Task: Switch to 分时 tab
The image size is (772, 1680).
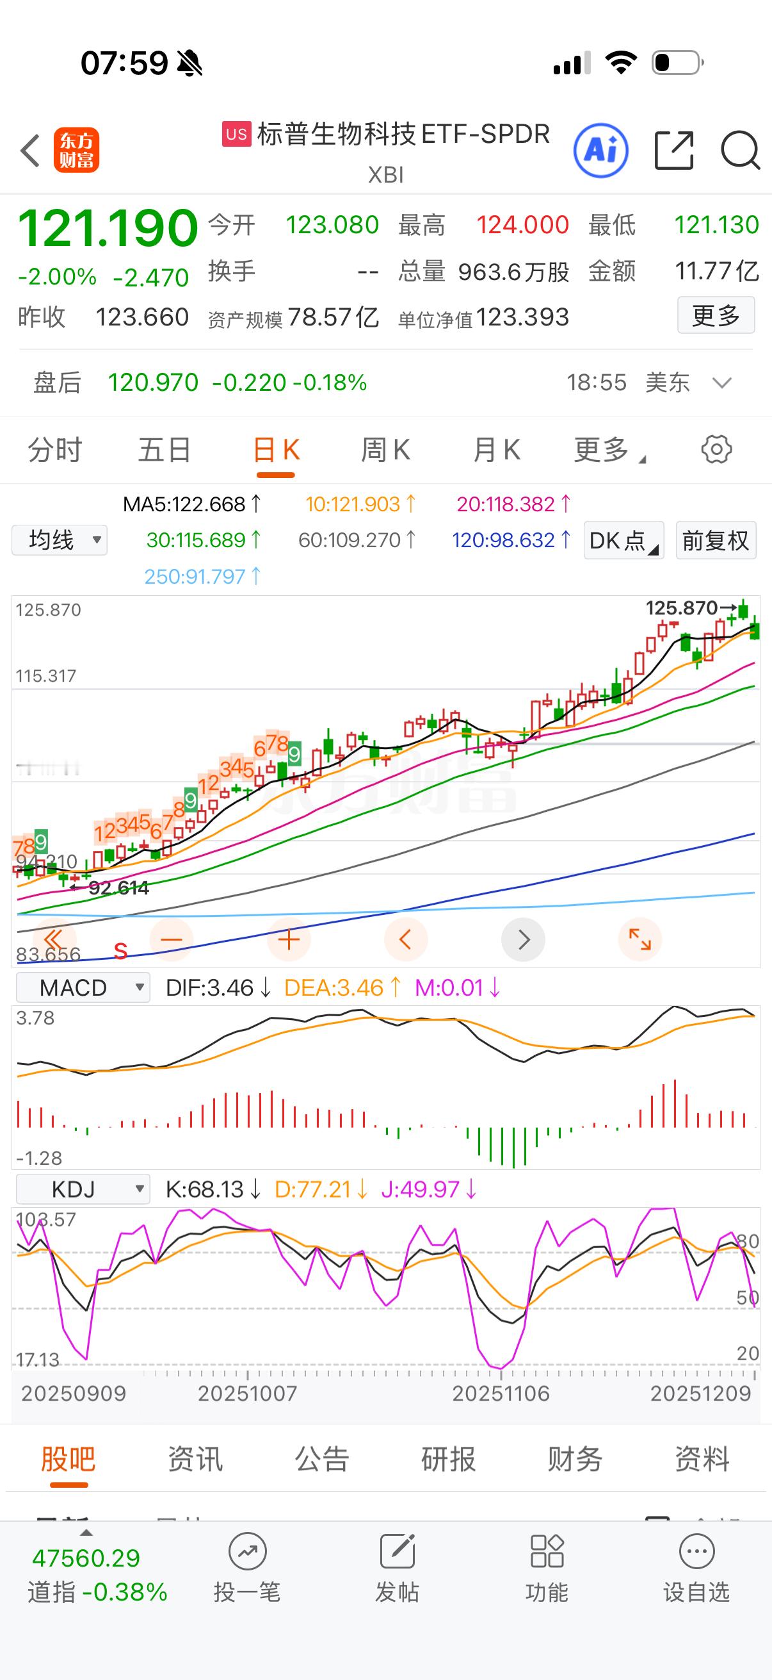Action: click(x=54, y=450)
